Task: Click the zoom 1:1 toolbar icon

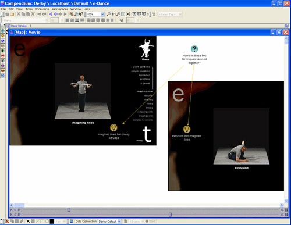Action: (113, 14)
